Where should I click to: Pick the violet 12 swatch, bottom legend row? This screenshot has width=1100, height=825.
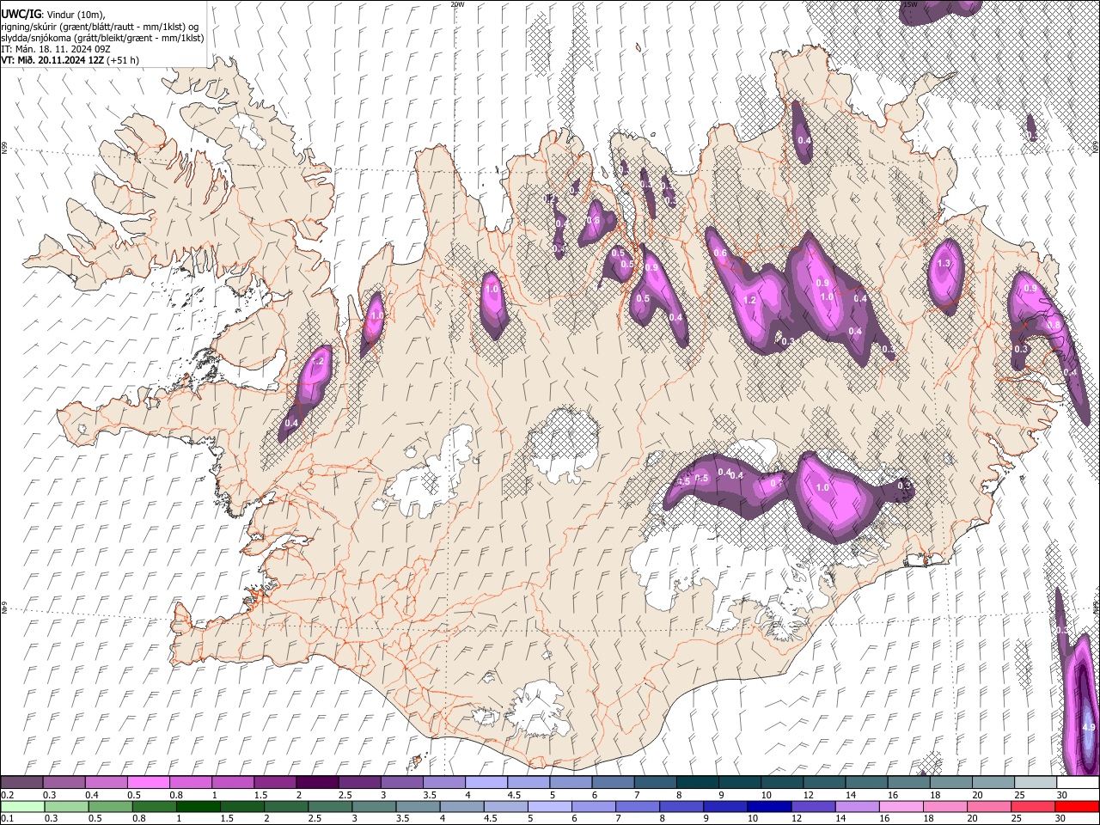point(814,806)
